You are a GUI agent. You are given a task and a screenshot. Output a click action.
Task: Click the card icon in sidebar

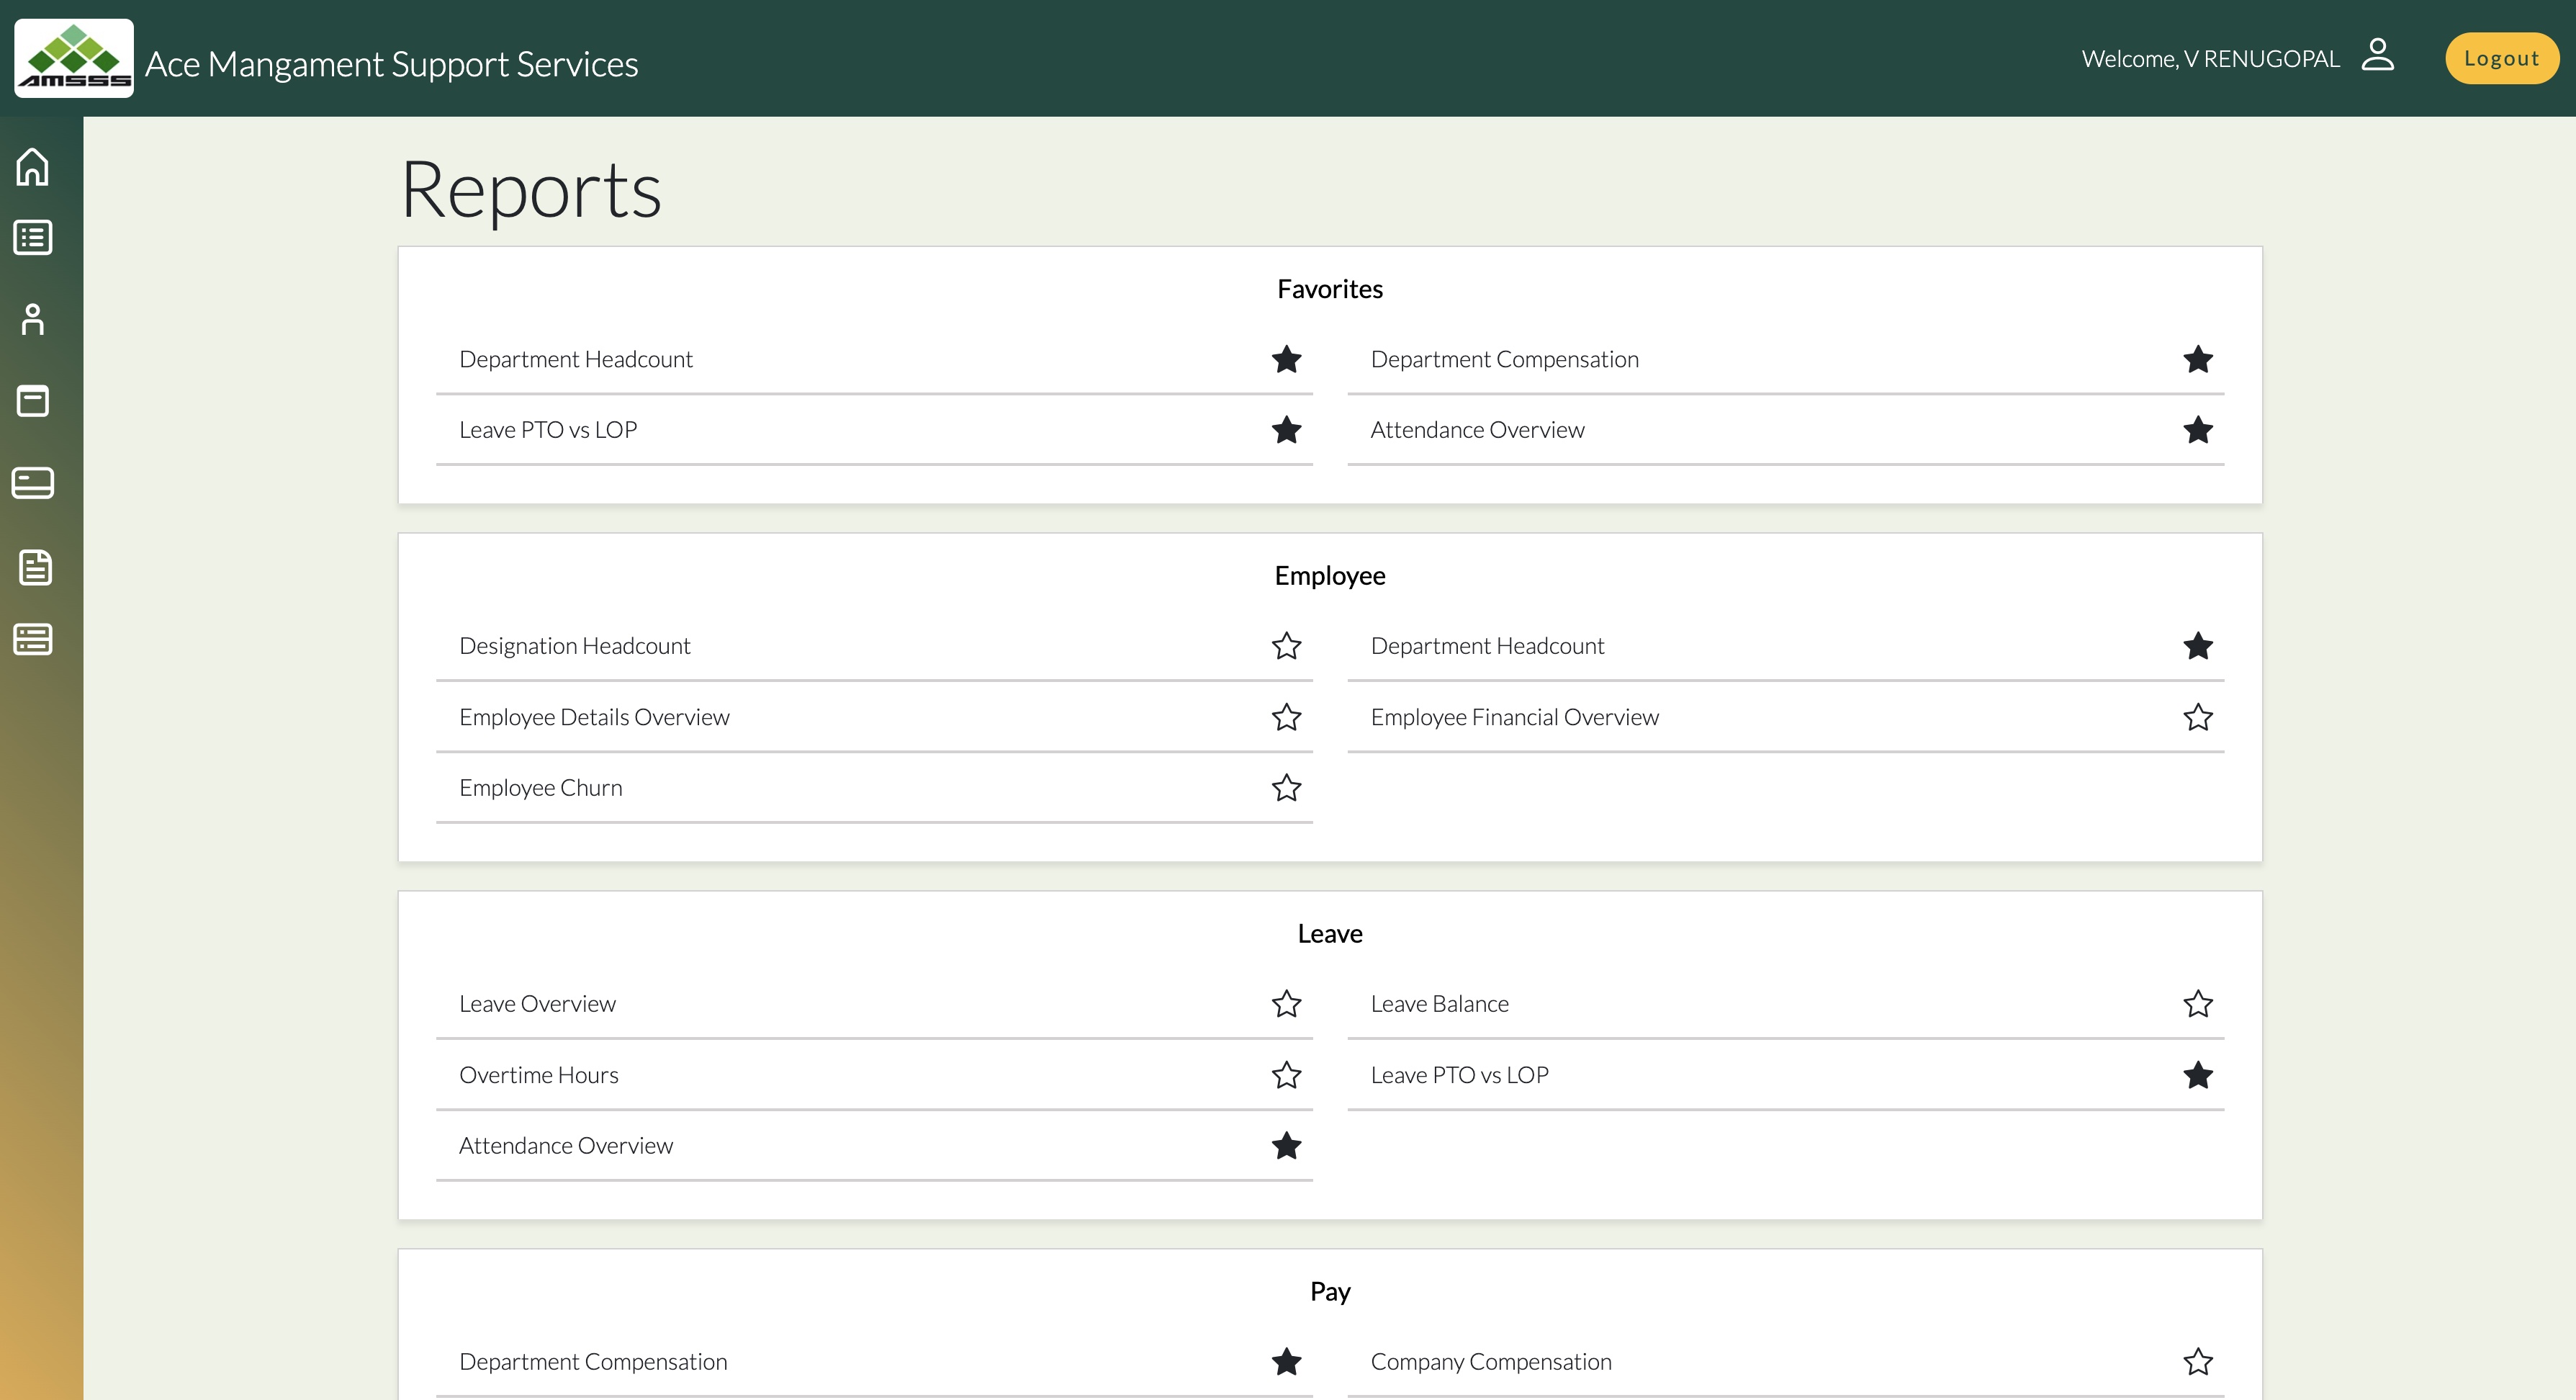(x=33, y=483)
